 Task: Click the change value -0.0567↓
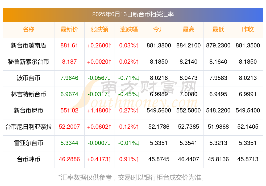[x=99, y=78]
